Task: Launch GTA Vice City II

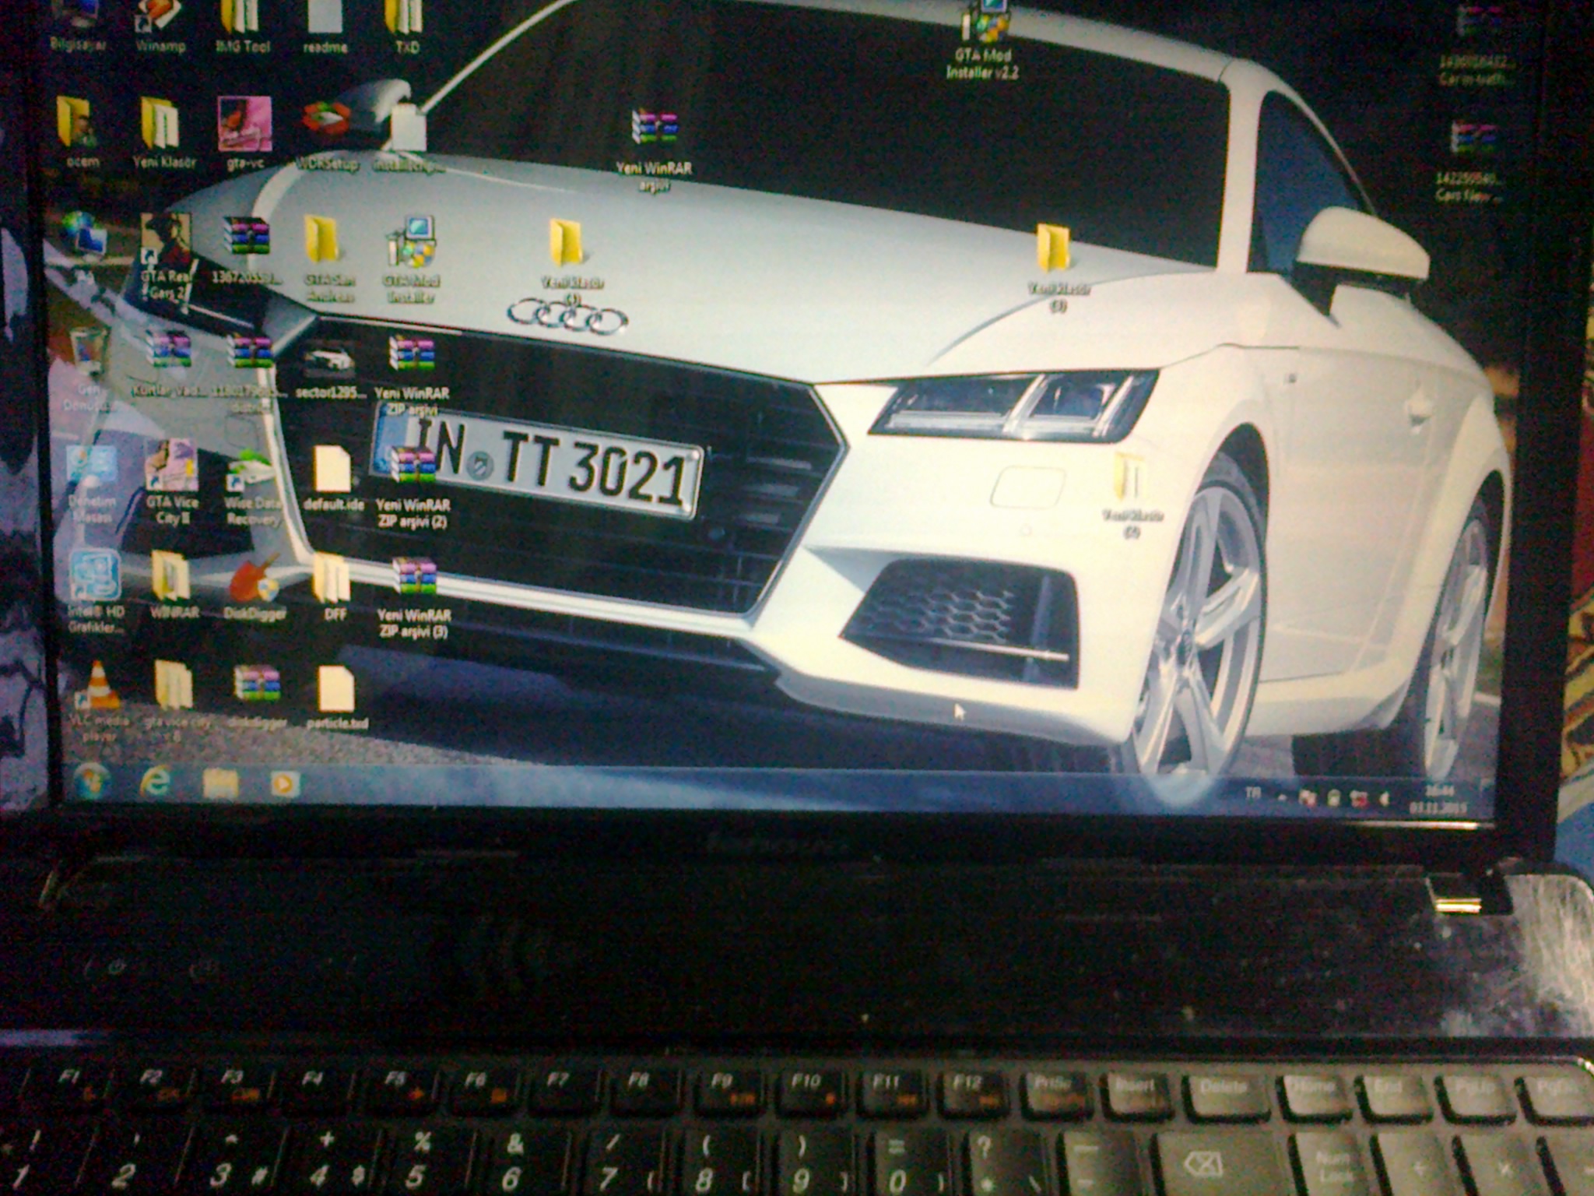Action: [172, 481]
